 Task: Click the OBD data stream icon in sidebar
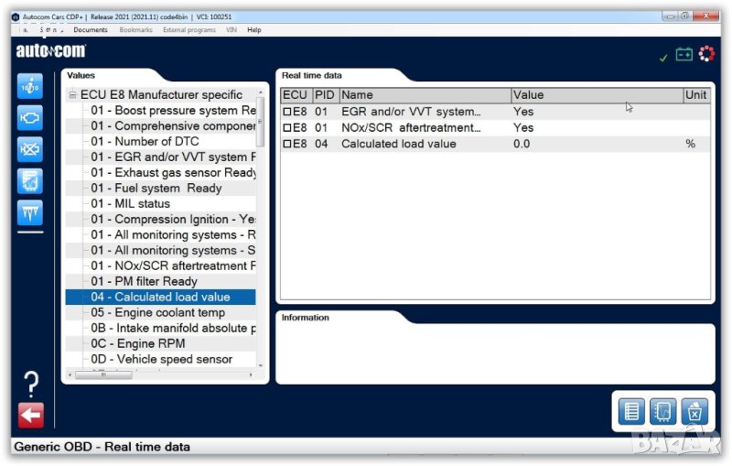(x=30, y=86)
